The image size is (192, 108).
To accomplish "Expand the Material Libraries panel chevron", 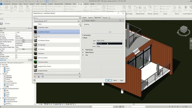I will coord(79,73).
